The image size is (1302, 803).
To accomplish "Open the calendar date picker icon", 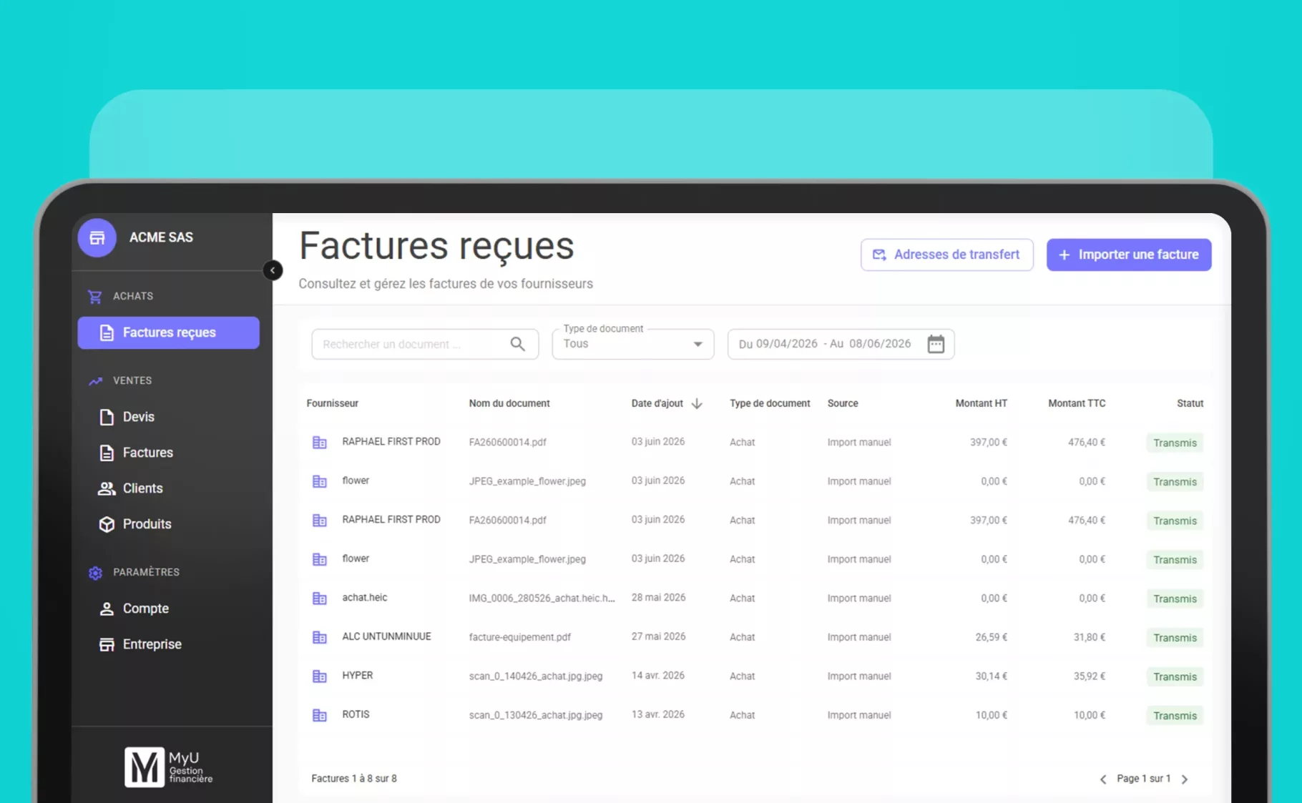I will click(936, 344).
